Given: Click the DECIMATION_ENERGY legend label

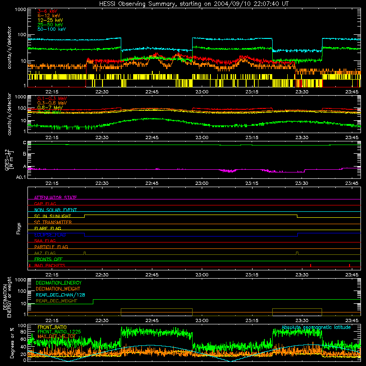Looking at the screenshot, I should (x=59, y=283).
